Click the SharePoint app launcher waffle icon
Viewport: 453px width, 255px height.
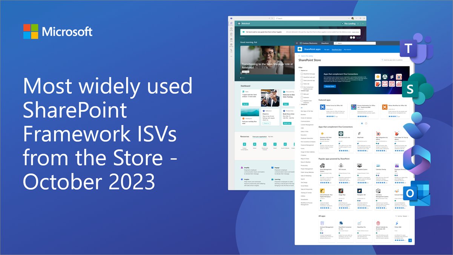click(x=298, y=43)
